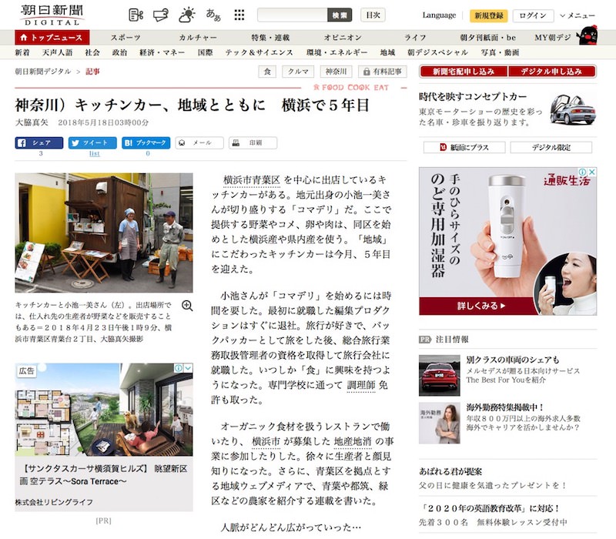Select the スポーツ navigation tab
616x539 pixels.
click(x=125, y=37)
